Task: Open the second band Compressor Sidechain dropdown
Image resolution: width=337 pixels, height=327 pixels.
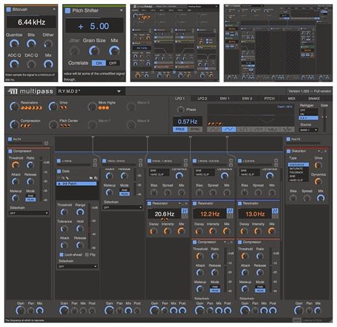Action: click(122, 207)
